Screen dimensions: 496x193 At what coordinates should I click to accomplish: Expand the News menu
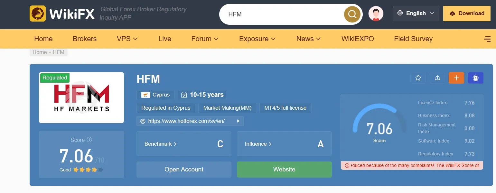click(308, 39)
